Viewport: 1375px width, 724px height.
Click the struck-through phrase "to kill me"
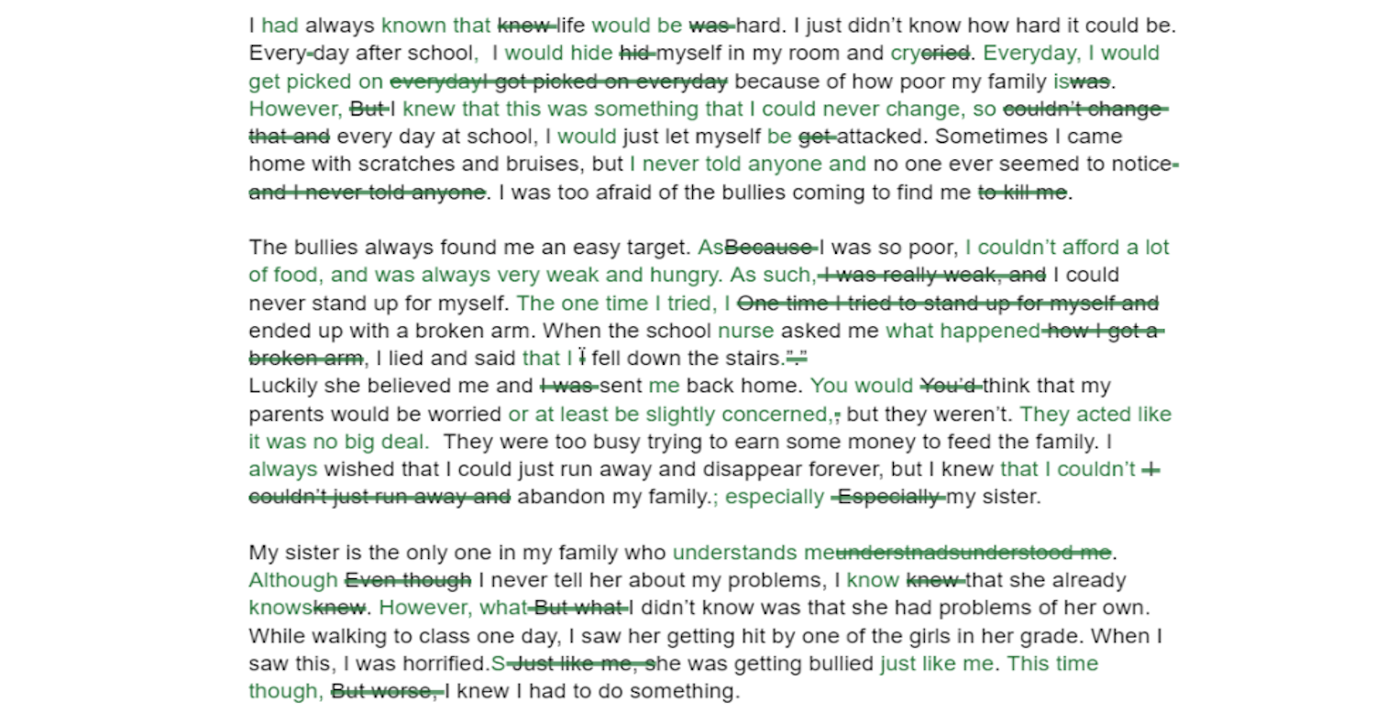click(1022, 192)
